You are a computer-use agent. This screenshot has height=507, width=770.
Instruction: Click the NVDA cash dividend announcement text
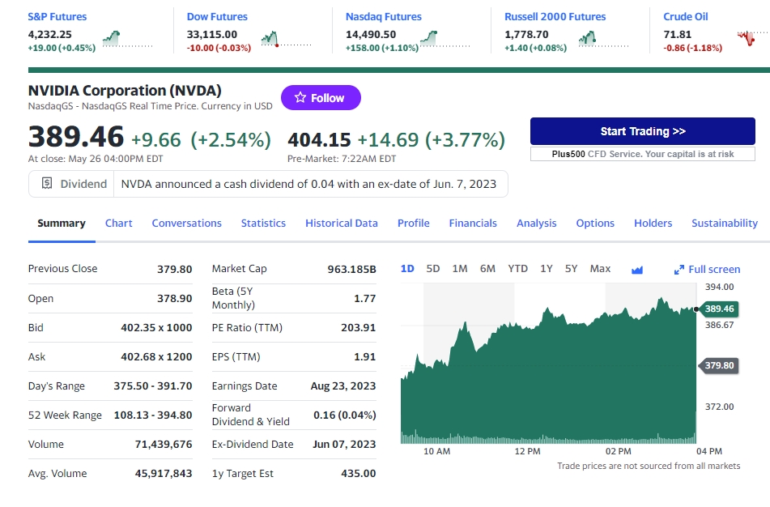[x=308, y=184]
